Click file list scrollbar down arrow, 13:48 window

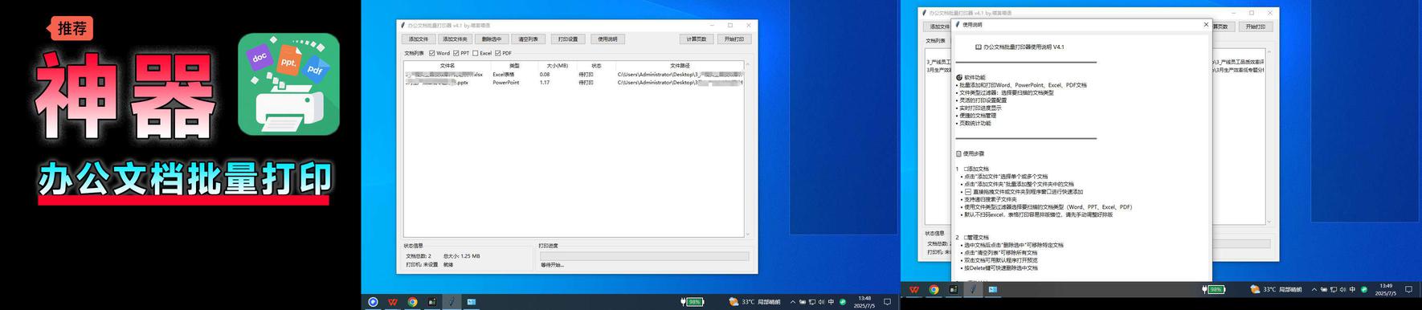747,235
